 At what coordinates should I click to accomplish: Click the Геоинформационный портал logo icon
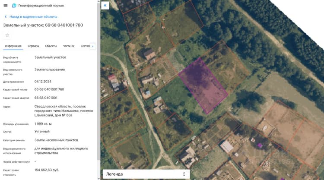pos(14,6)
